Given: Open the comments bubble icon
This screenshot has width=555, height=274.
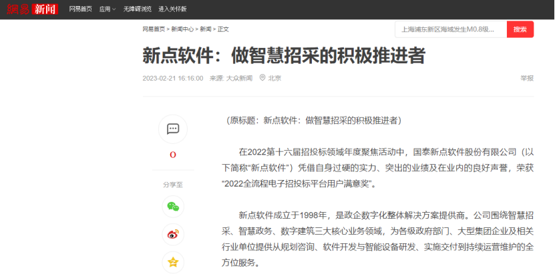Looking at the screenshot, I should point(173,129).
